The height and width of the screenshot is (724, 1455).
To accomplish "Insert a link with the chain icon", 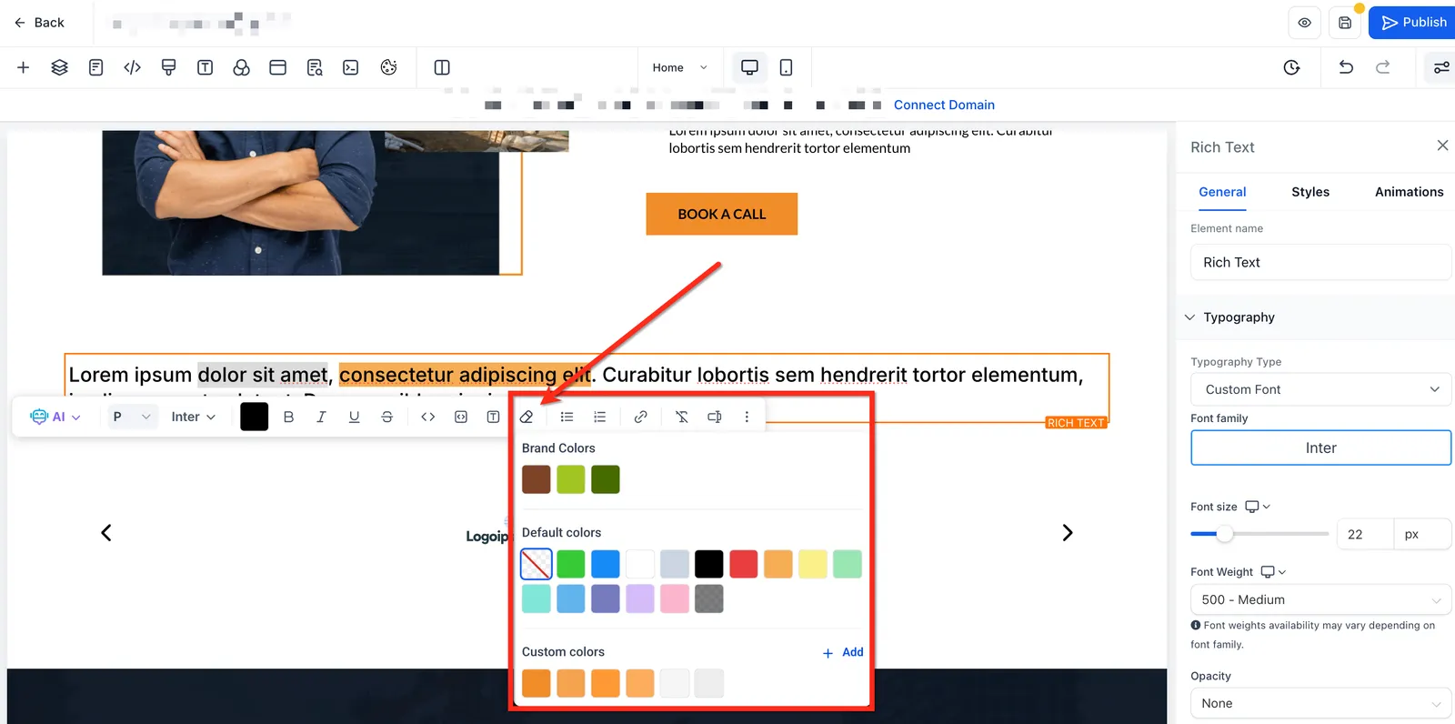I will pos(640,417).
